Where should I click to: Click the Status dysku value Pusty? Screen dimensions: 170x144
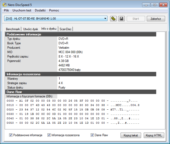(x=62, y=87)
